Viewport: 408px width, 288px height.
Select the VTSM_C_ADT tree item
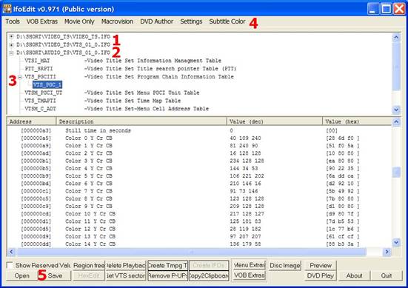40,109
